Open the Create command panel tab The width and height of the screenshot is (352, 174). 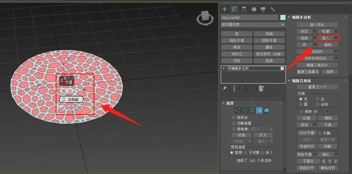(225, 9)
